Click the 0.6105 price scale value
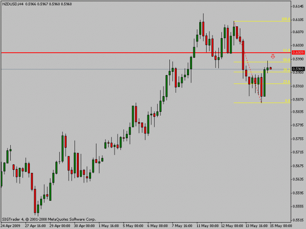Viewport: 306px width, 229px height. pos(298,20)
